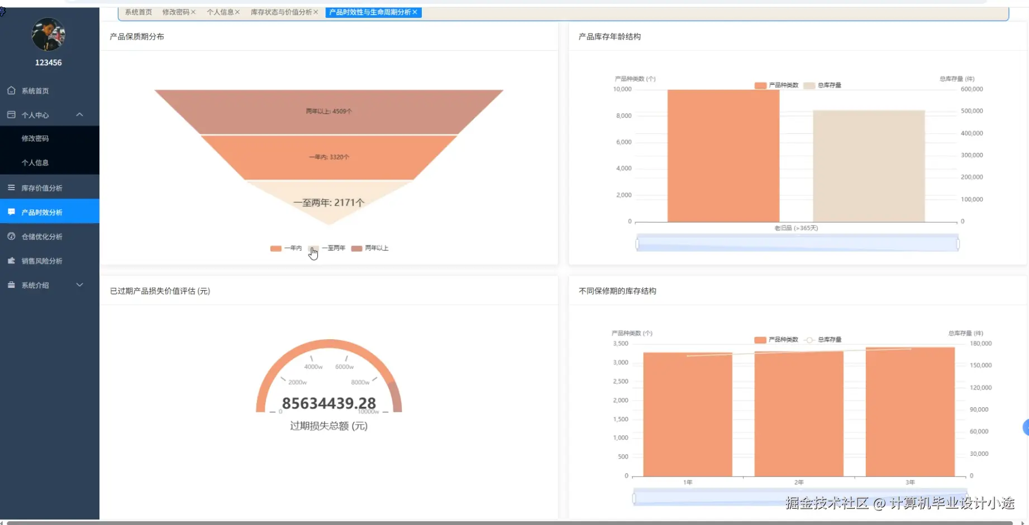Click the 过期损失总额 (元) gauge caption
Screen dimensions: 1029x525
329,426
